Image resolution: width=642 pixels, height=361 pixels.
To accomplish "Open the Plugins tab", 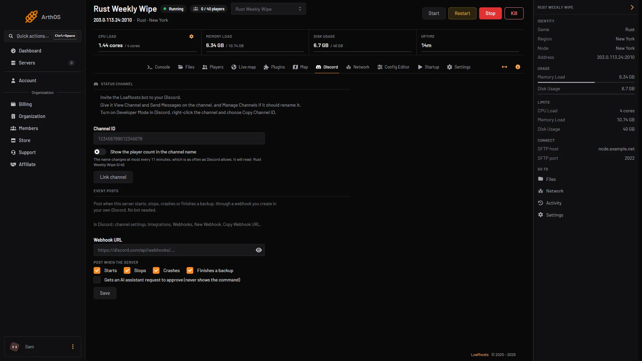I will click(274, 67).
